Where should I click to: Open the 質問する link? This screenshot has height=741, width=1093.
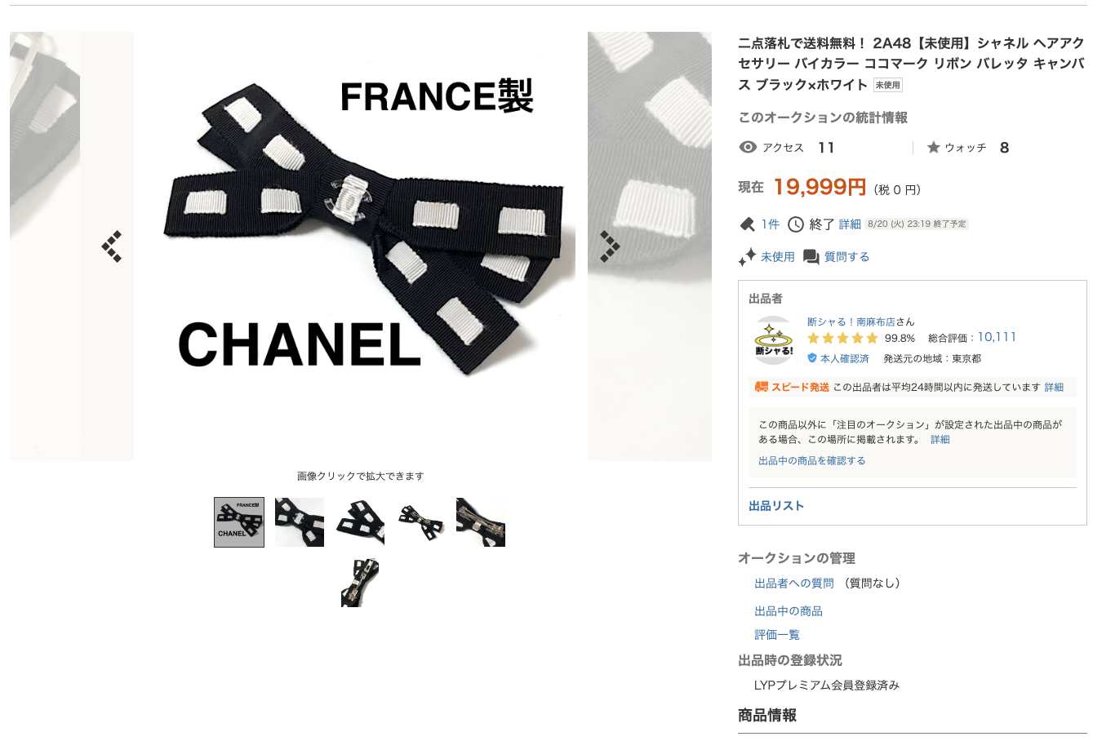click(846, 257)
